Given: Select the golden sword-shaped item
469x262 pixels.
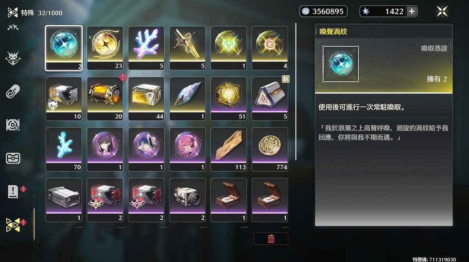Looking at the screenshot, I should coord(187,48).
